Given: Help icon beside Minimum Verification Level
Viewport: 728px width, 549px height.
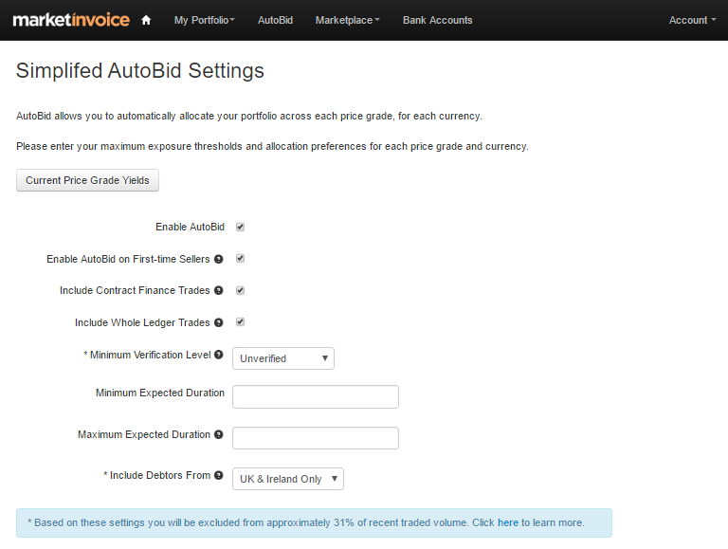Looking at the screenshot, I should click(219, 356).
